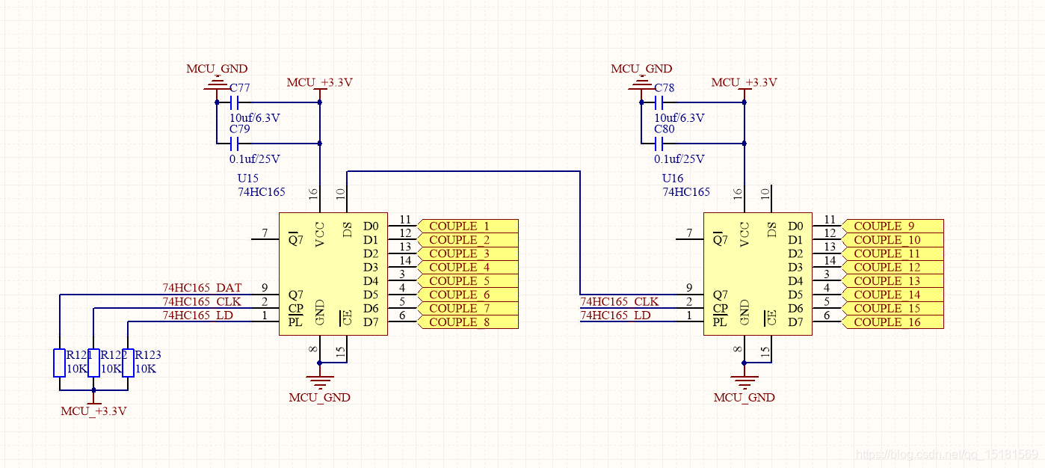Select resistor R122 body

click(93, 363)
